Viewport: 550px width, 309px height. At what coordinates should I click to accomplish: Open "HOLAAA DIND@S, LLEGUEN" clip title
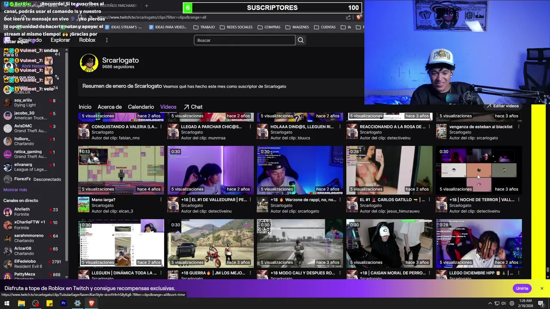pyautogui.click(x=302, y=127)
